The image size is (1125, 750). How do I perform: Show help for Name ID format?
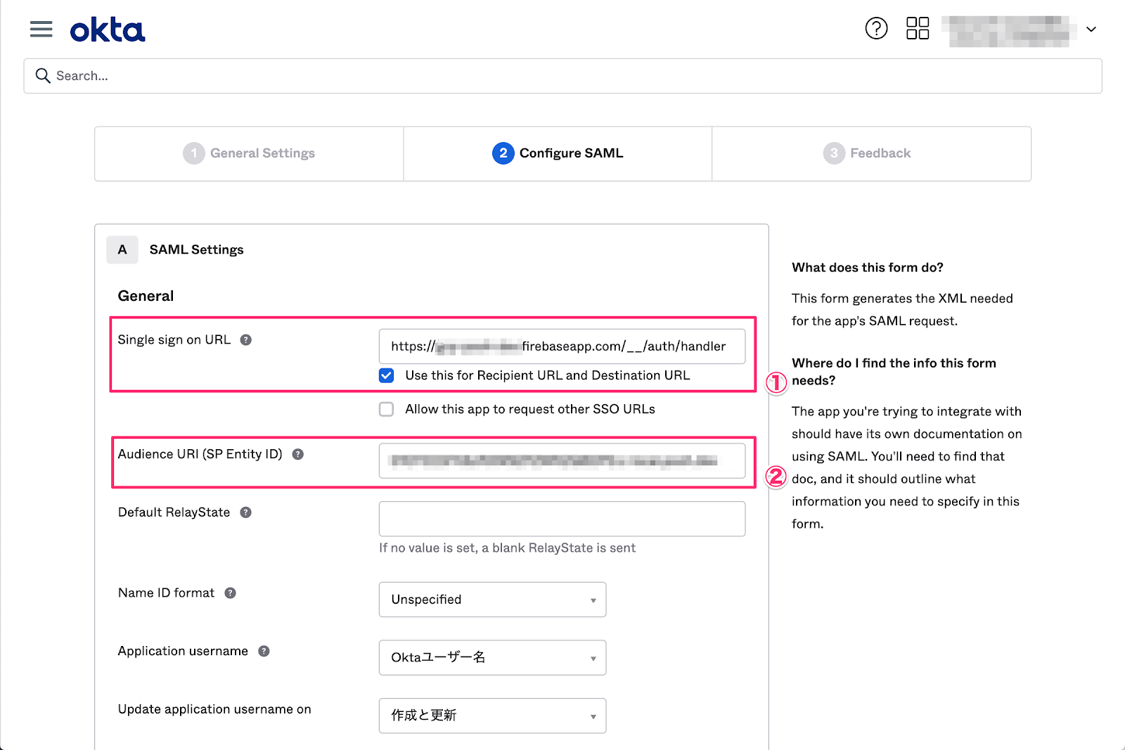[x=230, y=593]
